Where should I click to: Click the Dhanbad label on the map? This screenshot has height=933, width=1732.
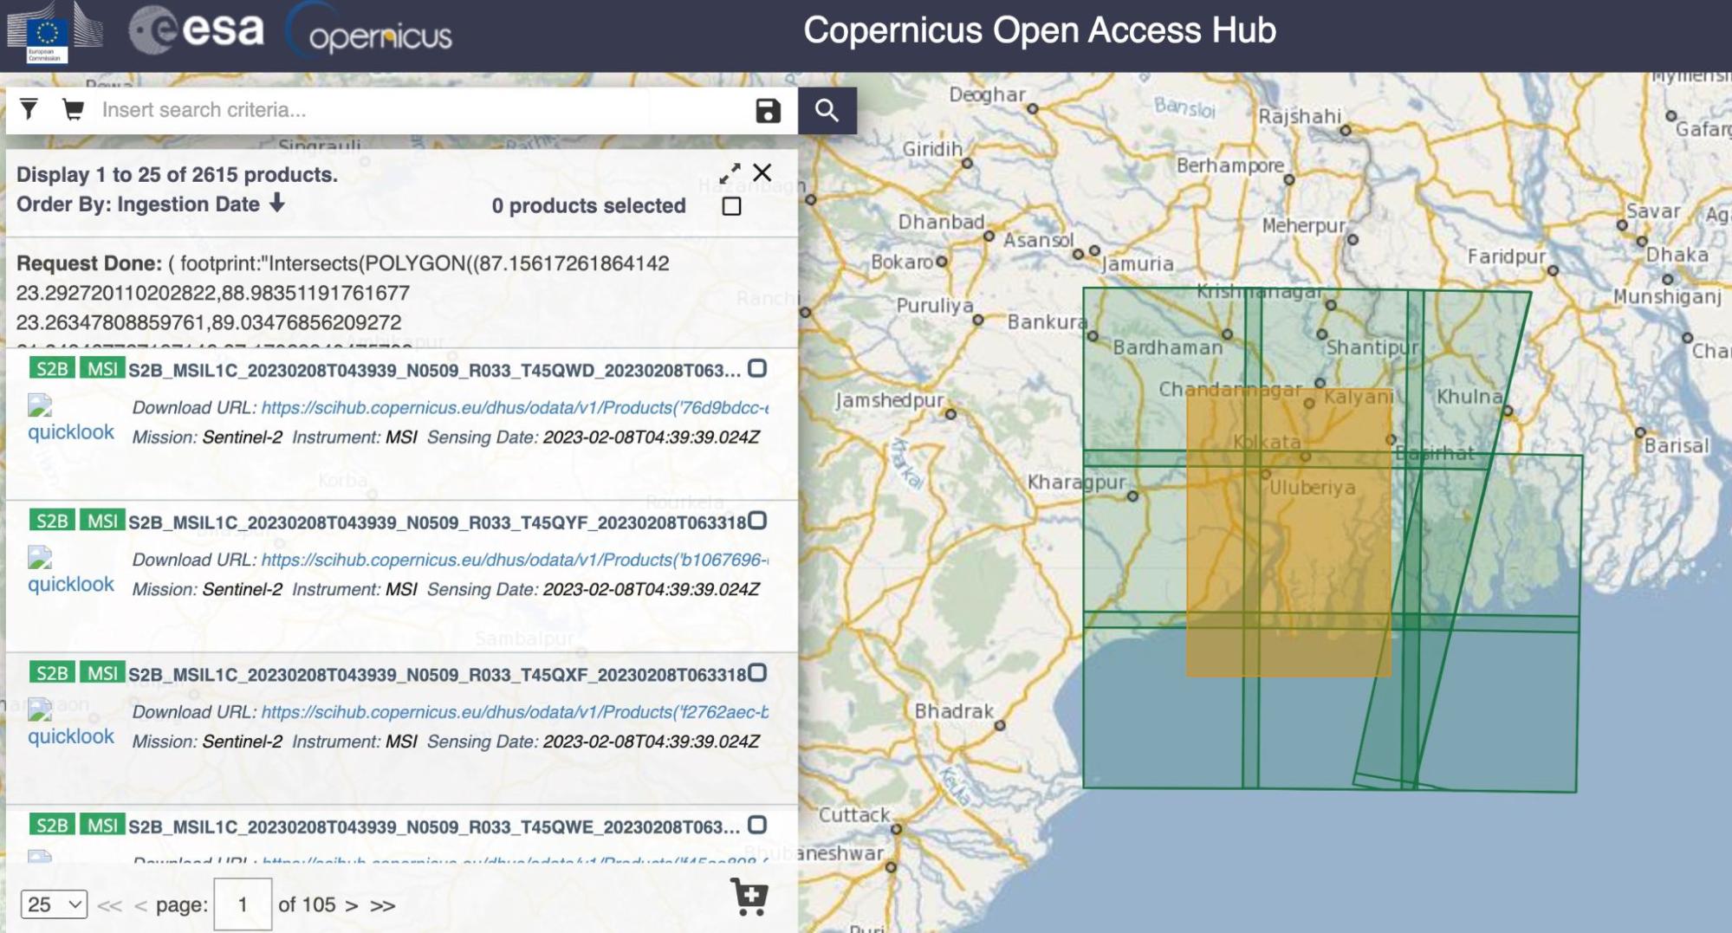click(941, 222)
